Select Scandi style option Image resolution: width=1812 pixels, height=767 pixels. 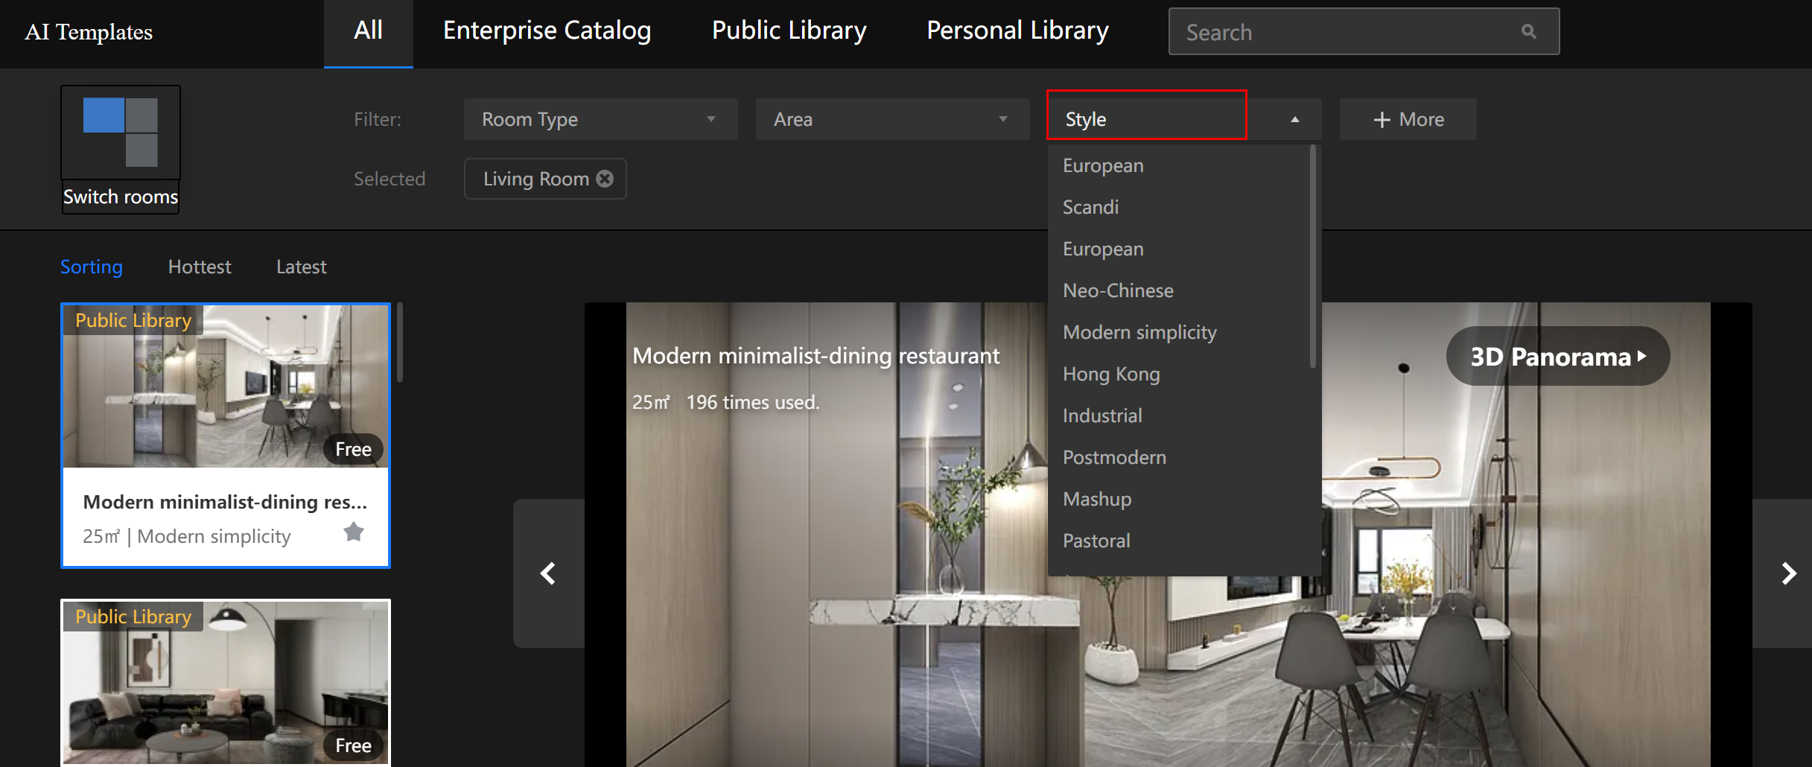(1178, 207)
